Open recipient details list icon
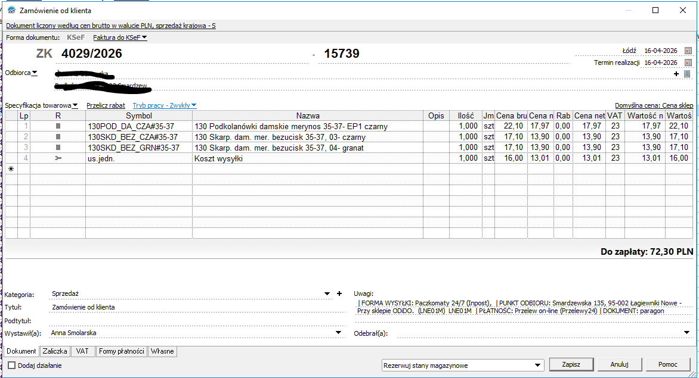Image resolution: width=699 pixels, height=378 pixels. [x=687, y=74]
